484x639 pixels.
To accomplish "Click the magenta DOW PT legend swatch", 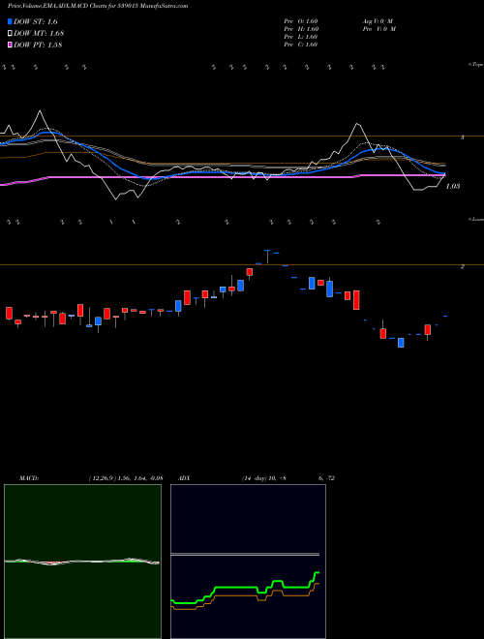I will point(10,45).
